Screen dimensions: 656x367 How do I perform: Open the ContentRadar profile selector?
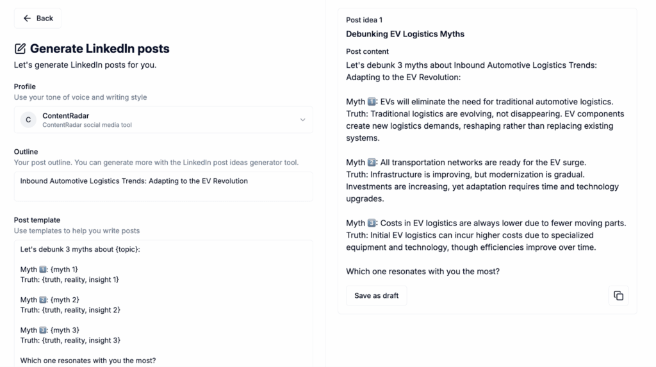163,120
